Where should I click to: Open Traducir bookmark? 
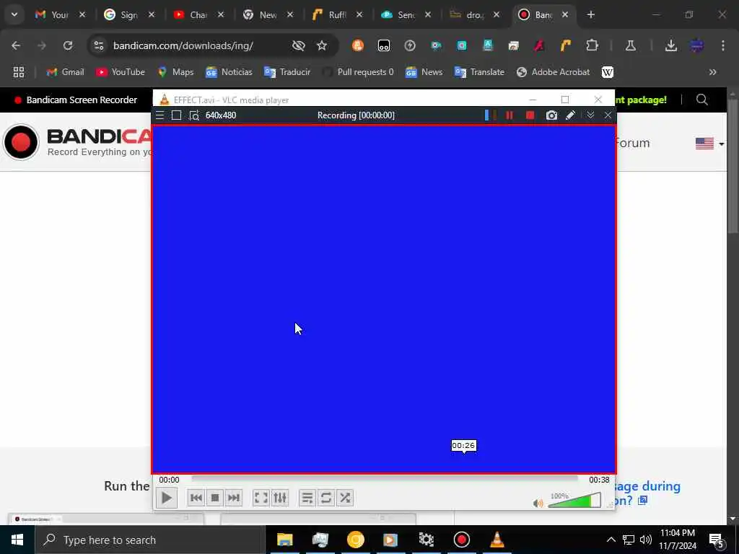[287, 72]
